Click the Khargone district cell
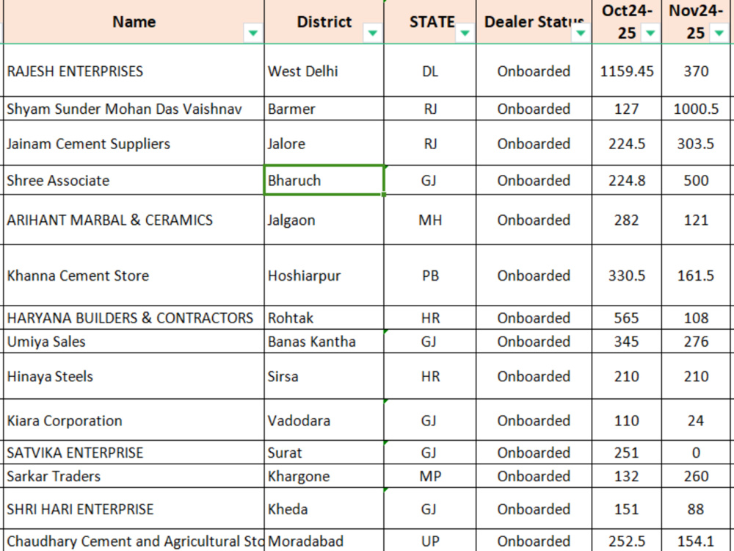Viewport: 734px width, 551px height. coord(324,475)
